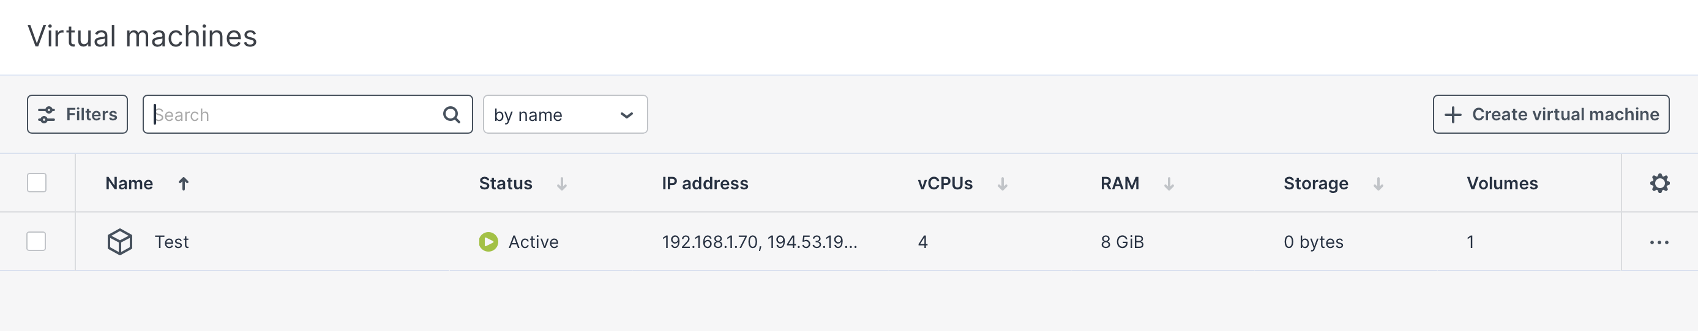Click the green Active status icon

(488, 242)
